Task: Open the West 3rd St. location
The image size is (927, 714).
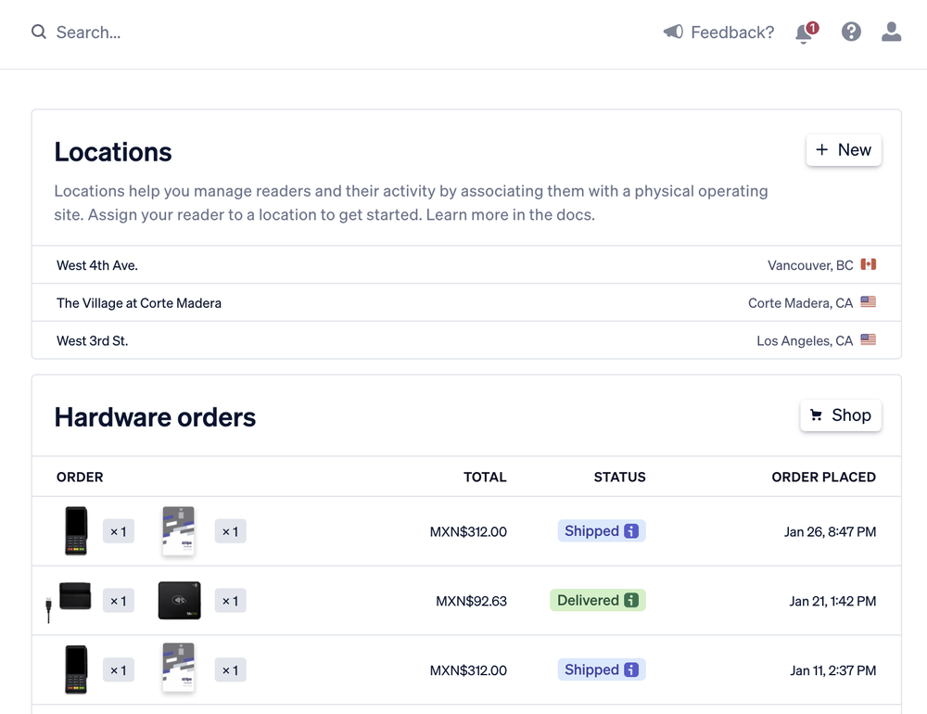Action: click(466, 340)
